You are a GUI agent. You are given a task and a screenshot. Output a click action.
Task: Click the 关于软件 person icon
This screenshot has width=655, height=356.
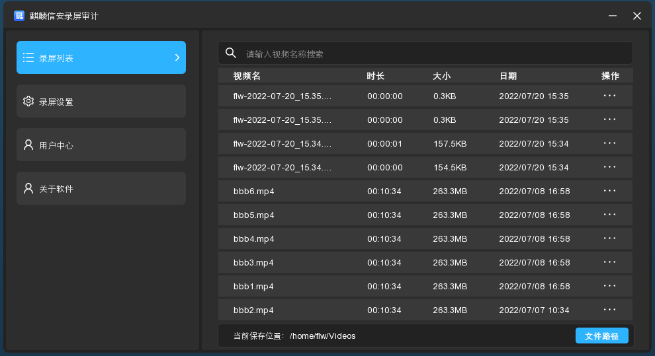click(x=28, y=188)
